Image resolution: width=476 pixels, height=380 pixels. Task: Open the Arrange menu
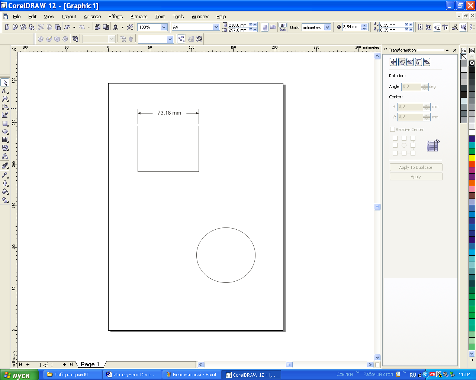tap(92, 16)
